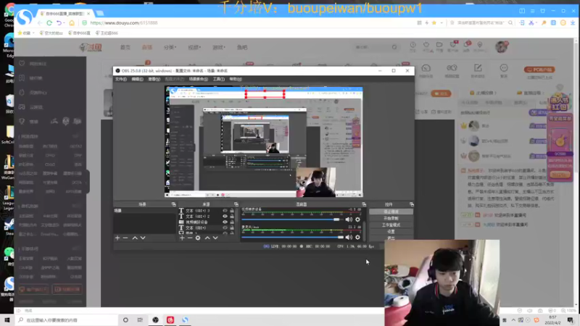Remove source with the minus icon
This screenshot has height=326, width=580.
(190, 238)
